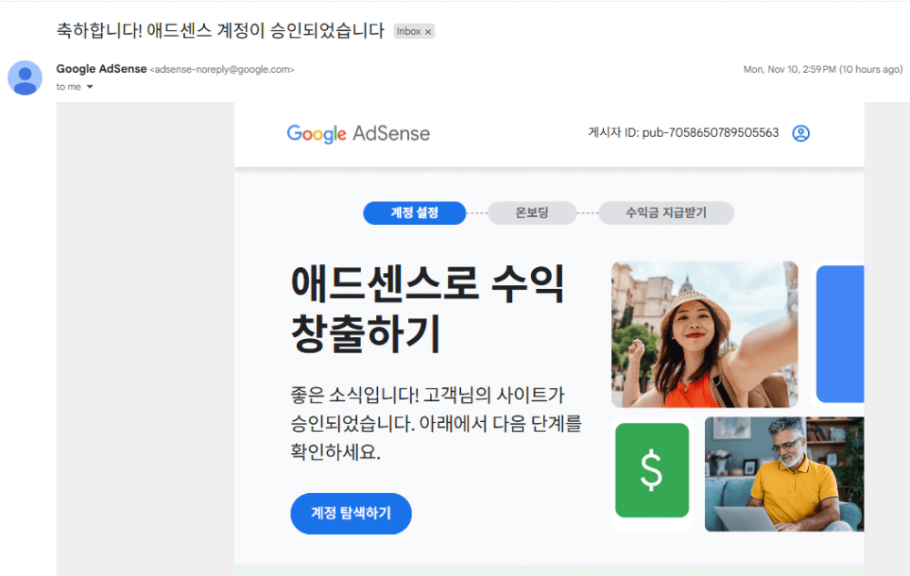The width and height of the screenshot is (910, 576).
Task: Click the email subject line 축하합니다
Action: (x=220, y=31)
